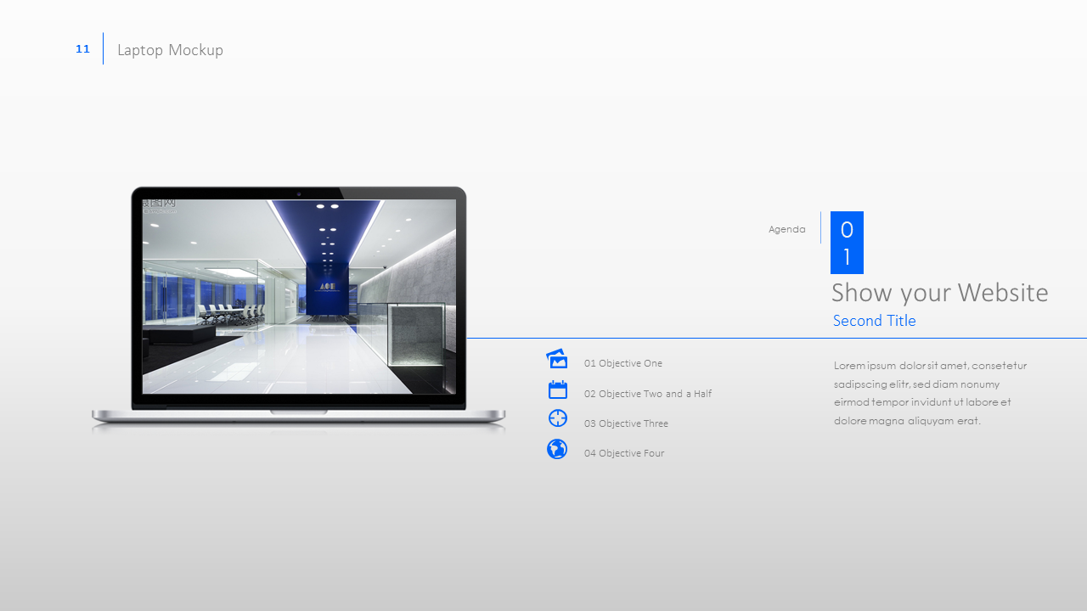Select the blue sign in the office photo
1087x611 pixels.
coord(328,287)
